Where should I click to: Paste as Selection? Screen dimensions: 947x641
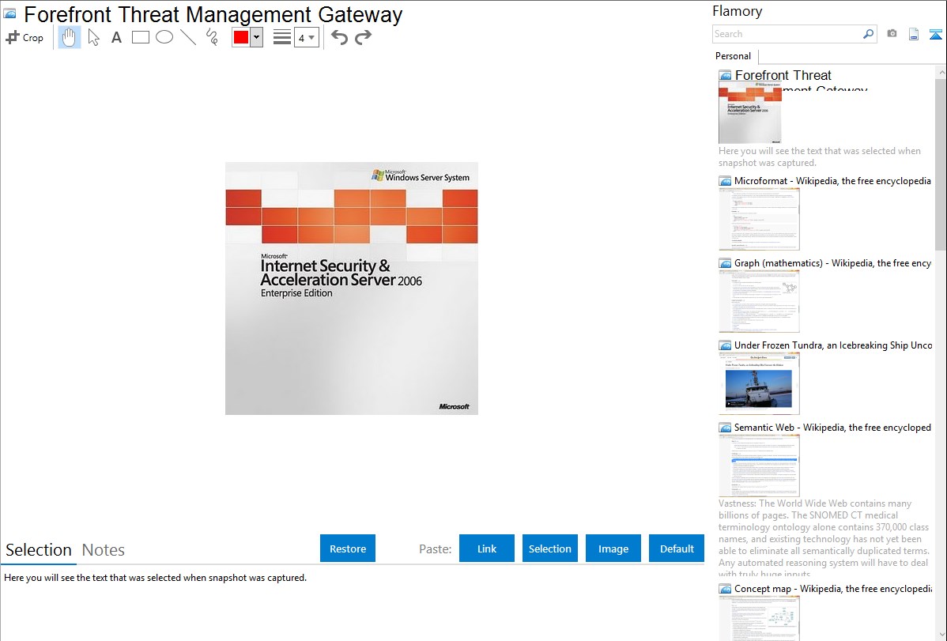click(x=549, y=549)
